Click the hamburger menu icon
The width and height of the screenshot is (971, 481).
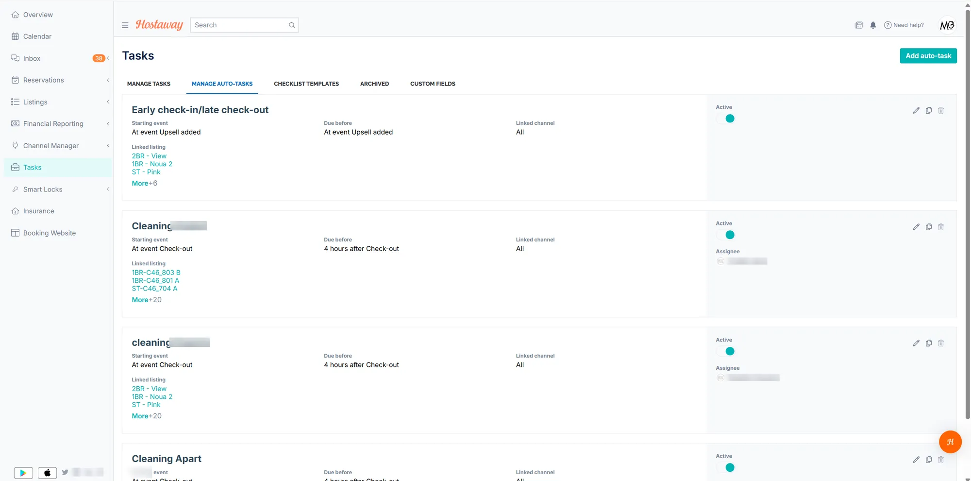click(125, 25)
